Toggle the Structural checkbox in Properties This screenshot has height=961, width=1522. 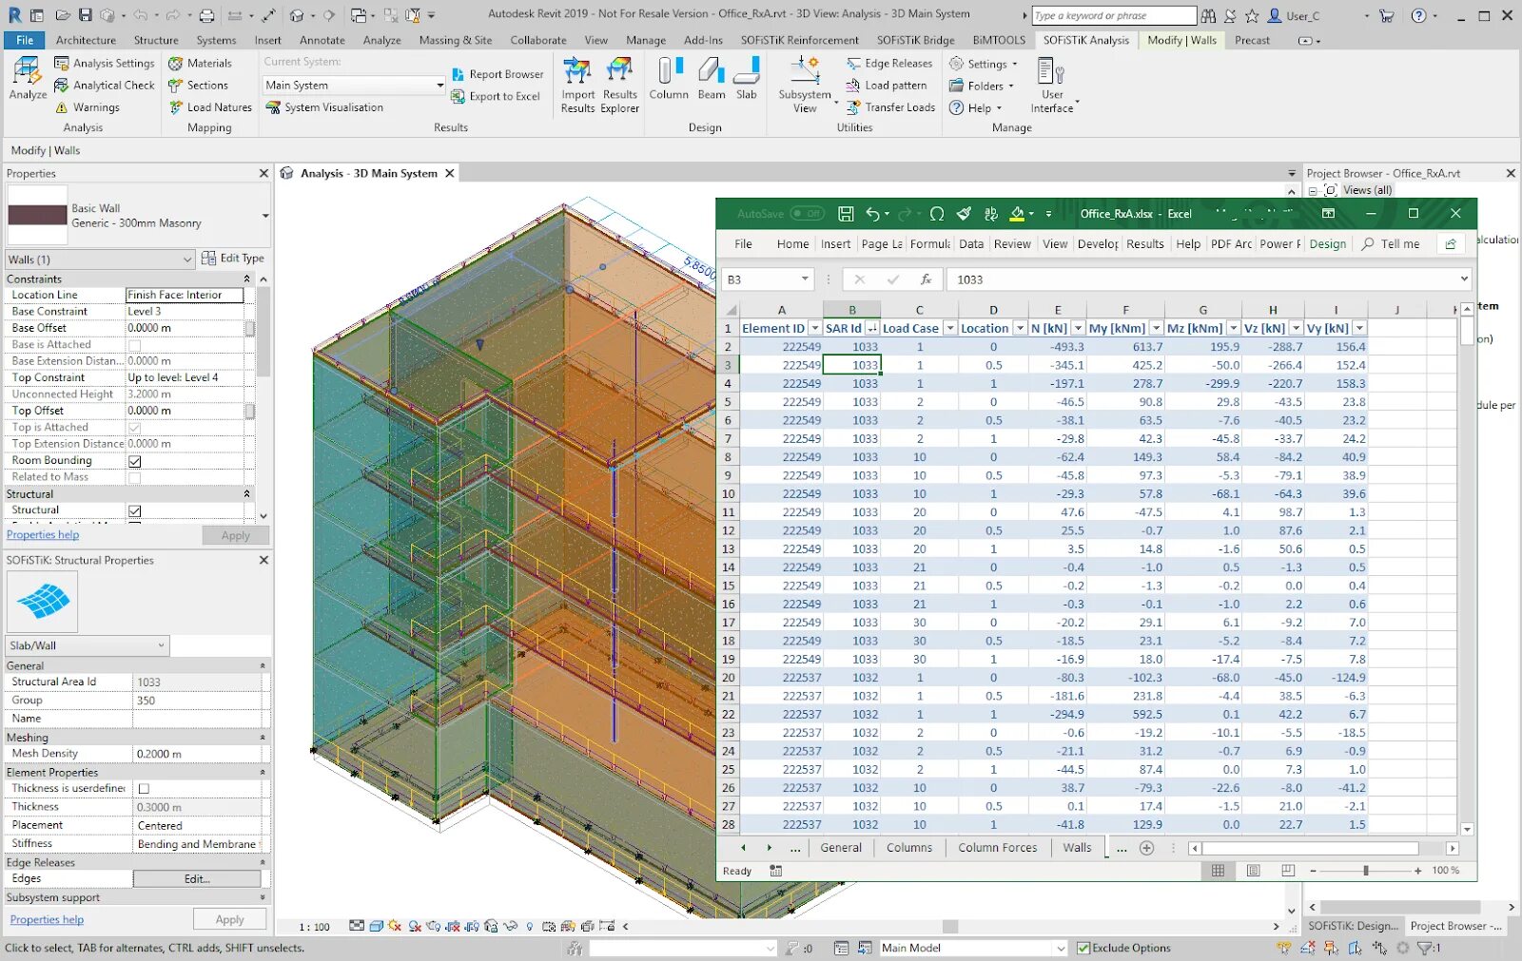pyautogui.click(x=135, y=510)
